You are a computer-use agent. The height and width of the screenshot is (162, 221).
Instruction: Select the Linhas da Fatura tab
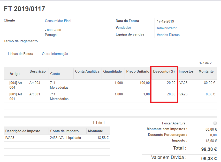pos(20,54)
